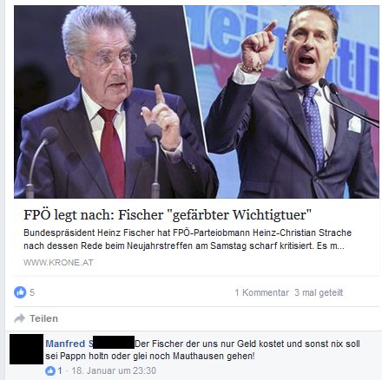Click the comment text mentioning Mauthausen

(202, 350)
